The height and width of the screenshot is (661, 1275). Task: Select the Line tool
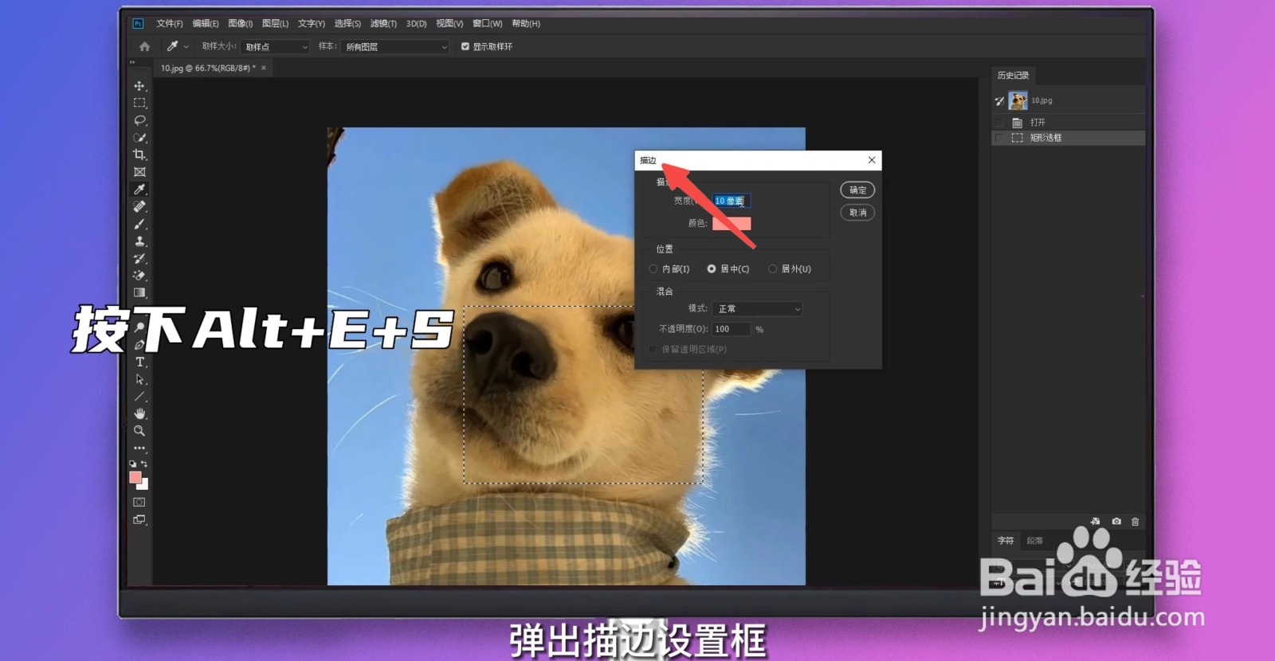(x=139, y=397)
